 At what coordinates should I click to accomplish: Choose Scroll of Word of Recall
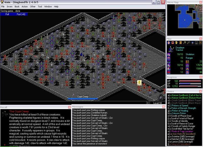(180, 118)
